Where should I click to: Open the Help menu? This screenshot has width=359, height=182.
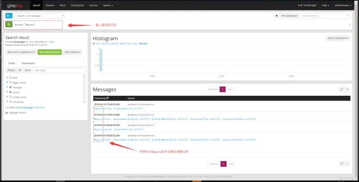pyautogui.click(x=325, y=5)
